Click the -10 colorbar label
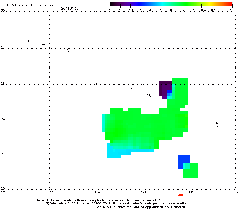The width and height of the screenshot is (238, 209). click(130, 10)
